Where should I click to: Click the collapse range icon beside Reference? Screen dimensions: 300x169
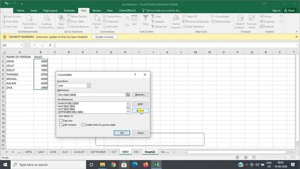pos(127,95)
